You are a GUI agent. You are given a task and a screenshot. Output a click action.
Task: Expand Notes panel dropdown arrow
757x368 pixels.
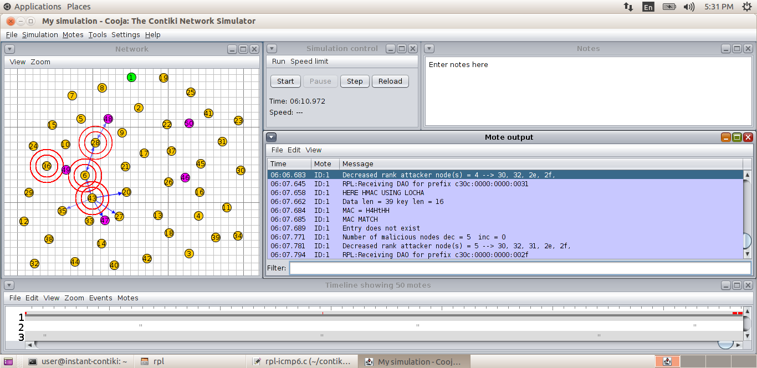[x=429, y=49]
